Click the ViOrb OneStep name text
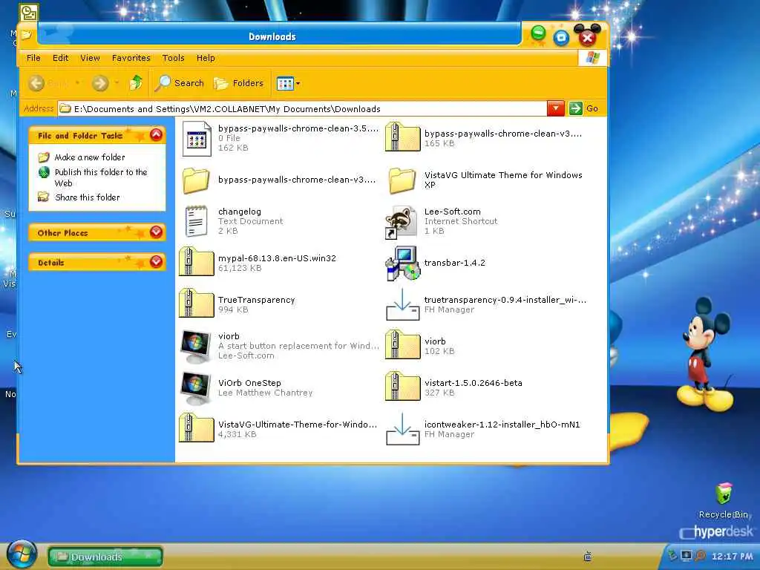The width and height of the screenshot is (760, 570). point(249,383)
